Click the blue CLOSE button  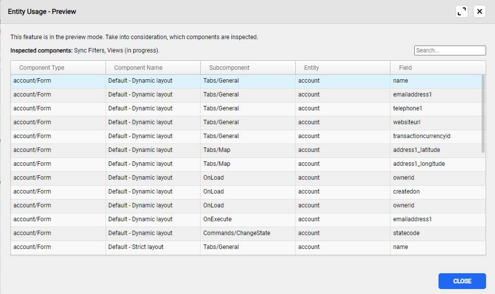[x=462, y=281]
